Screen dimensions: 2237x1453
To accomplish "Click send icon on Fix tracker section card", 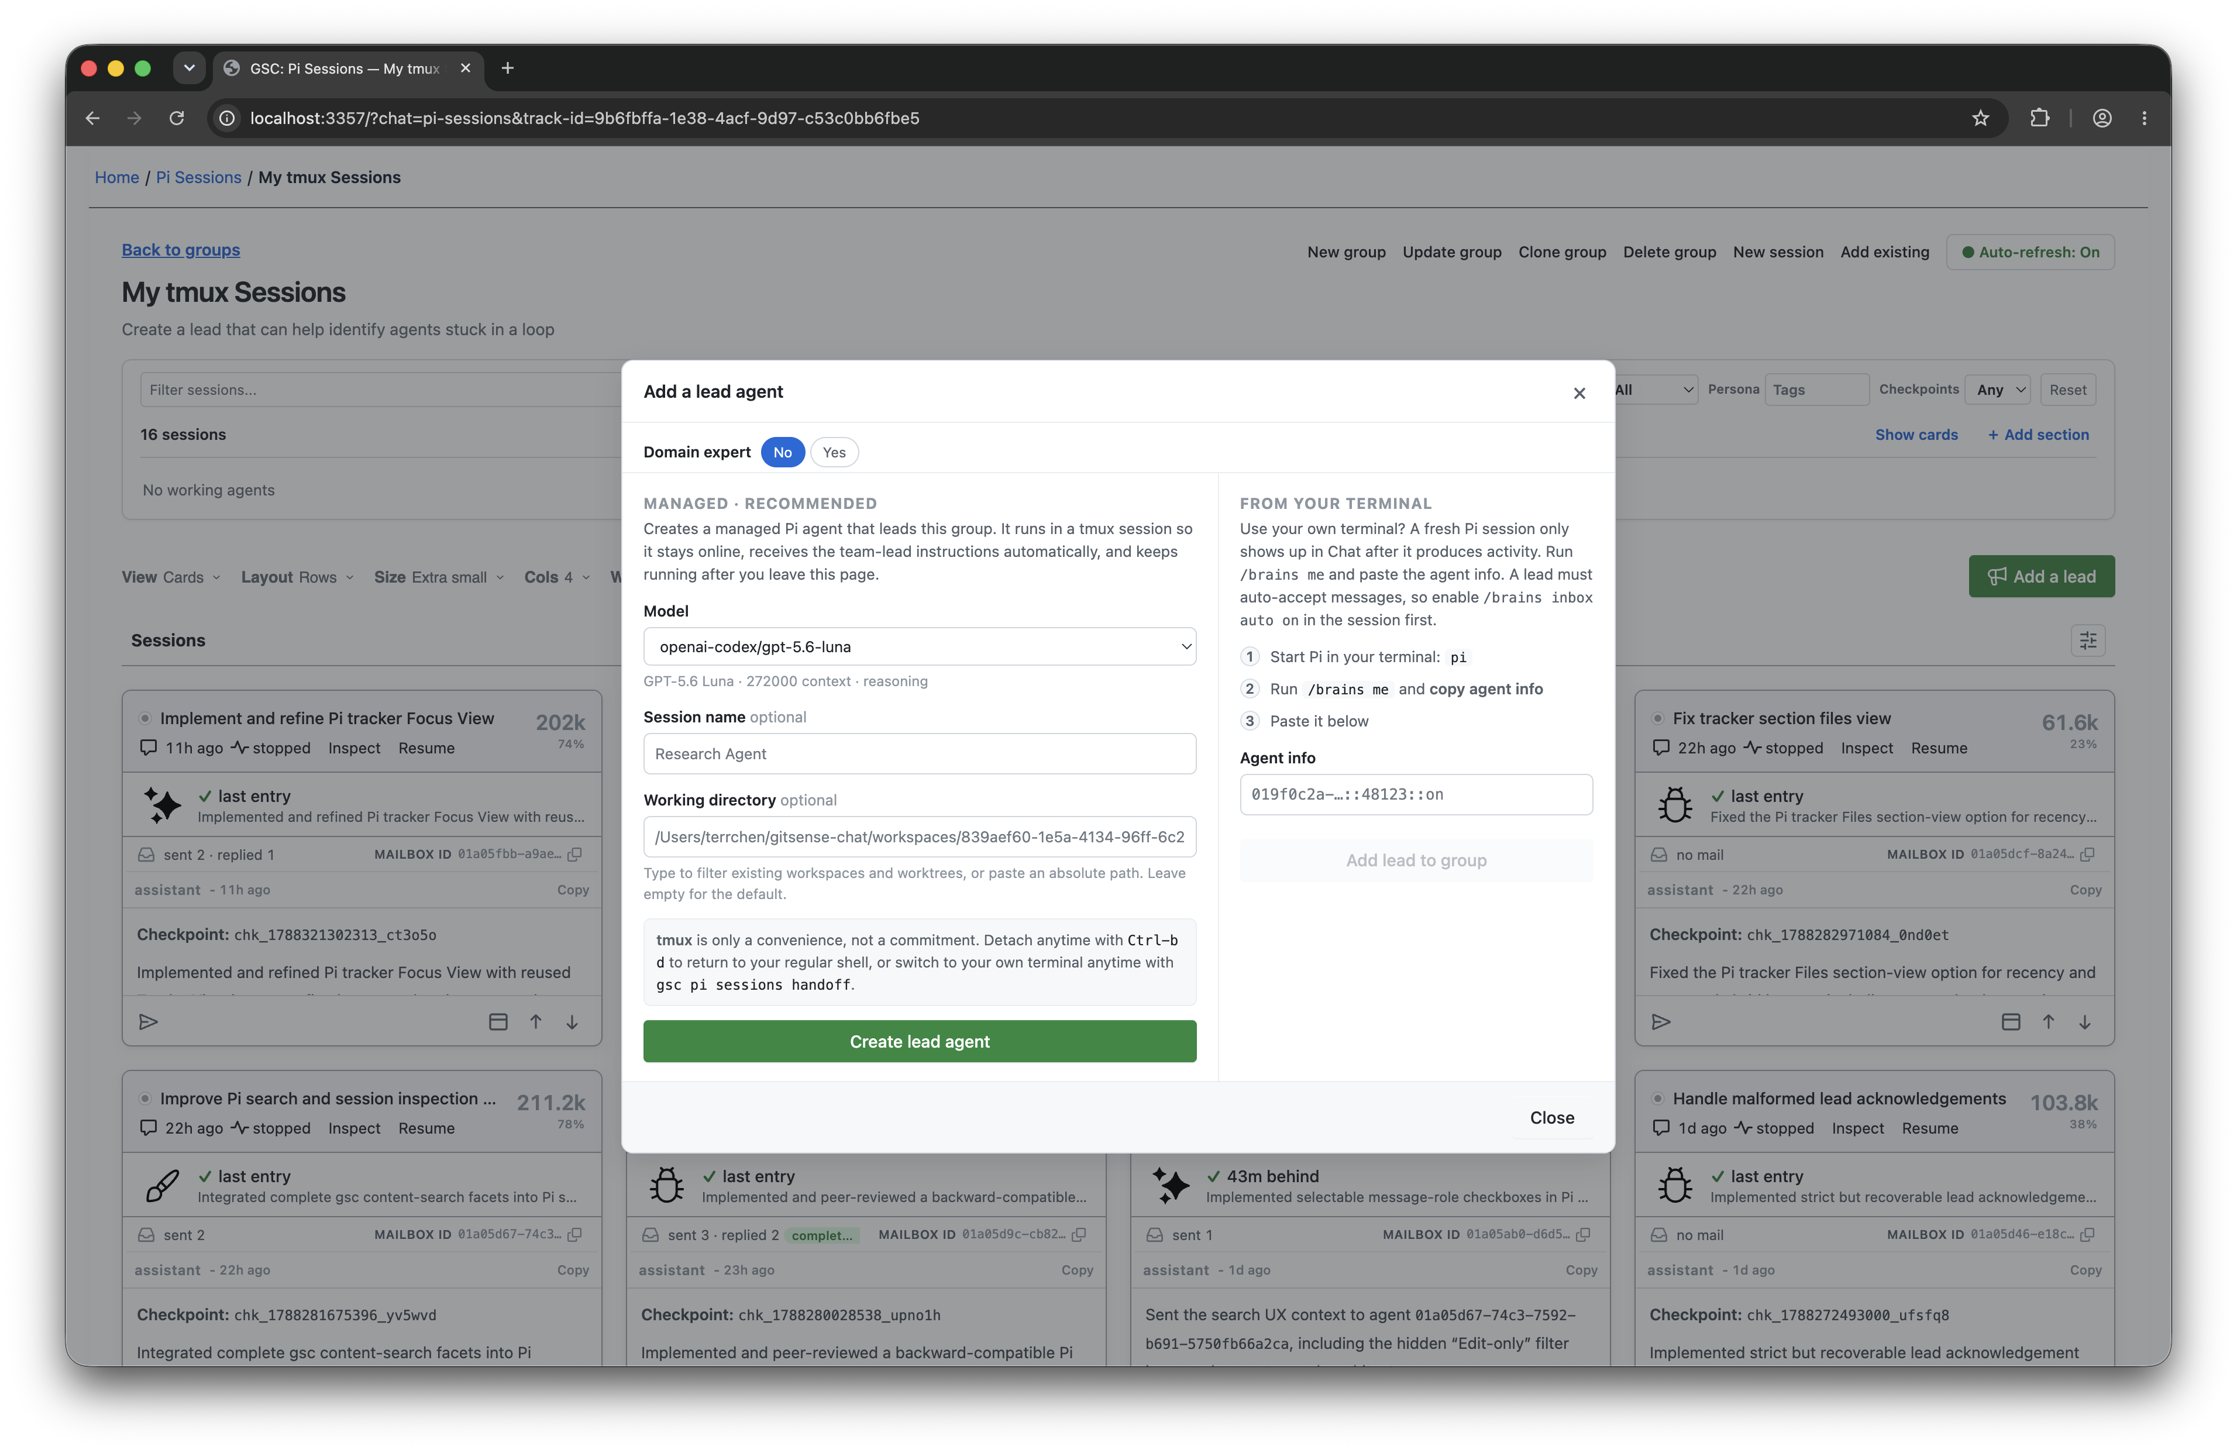I will point(1661,1022).
